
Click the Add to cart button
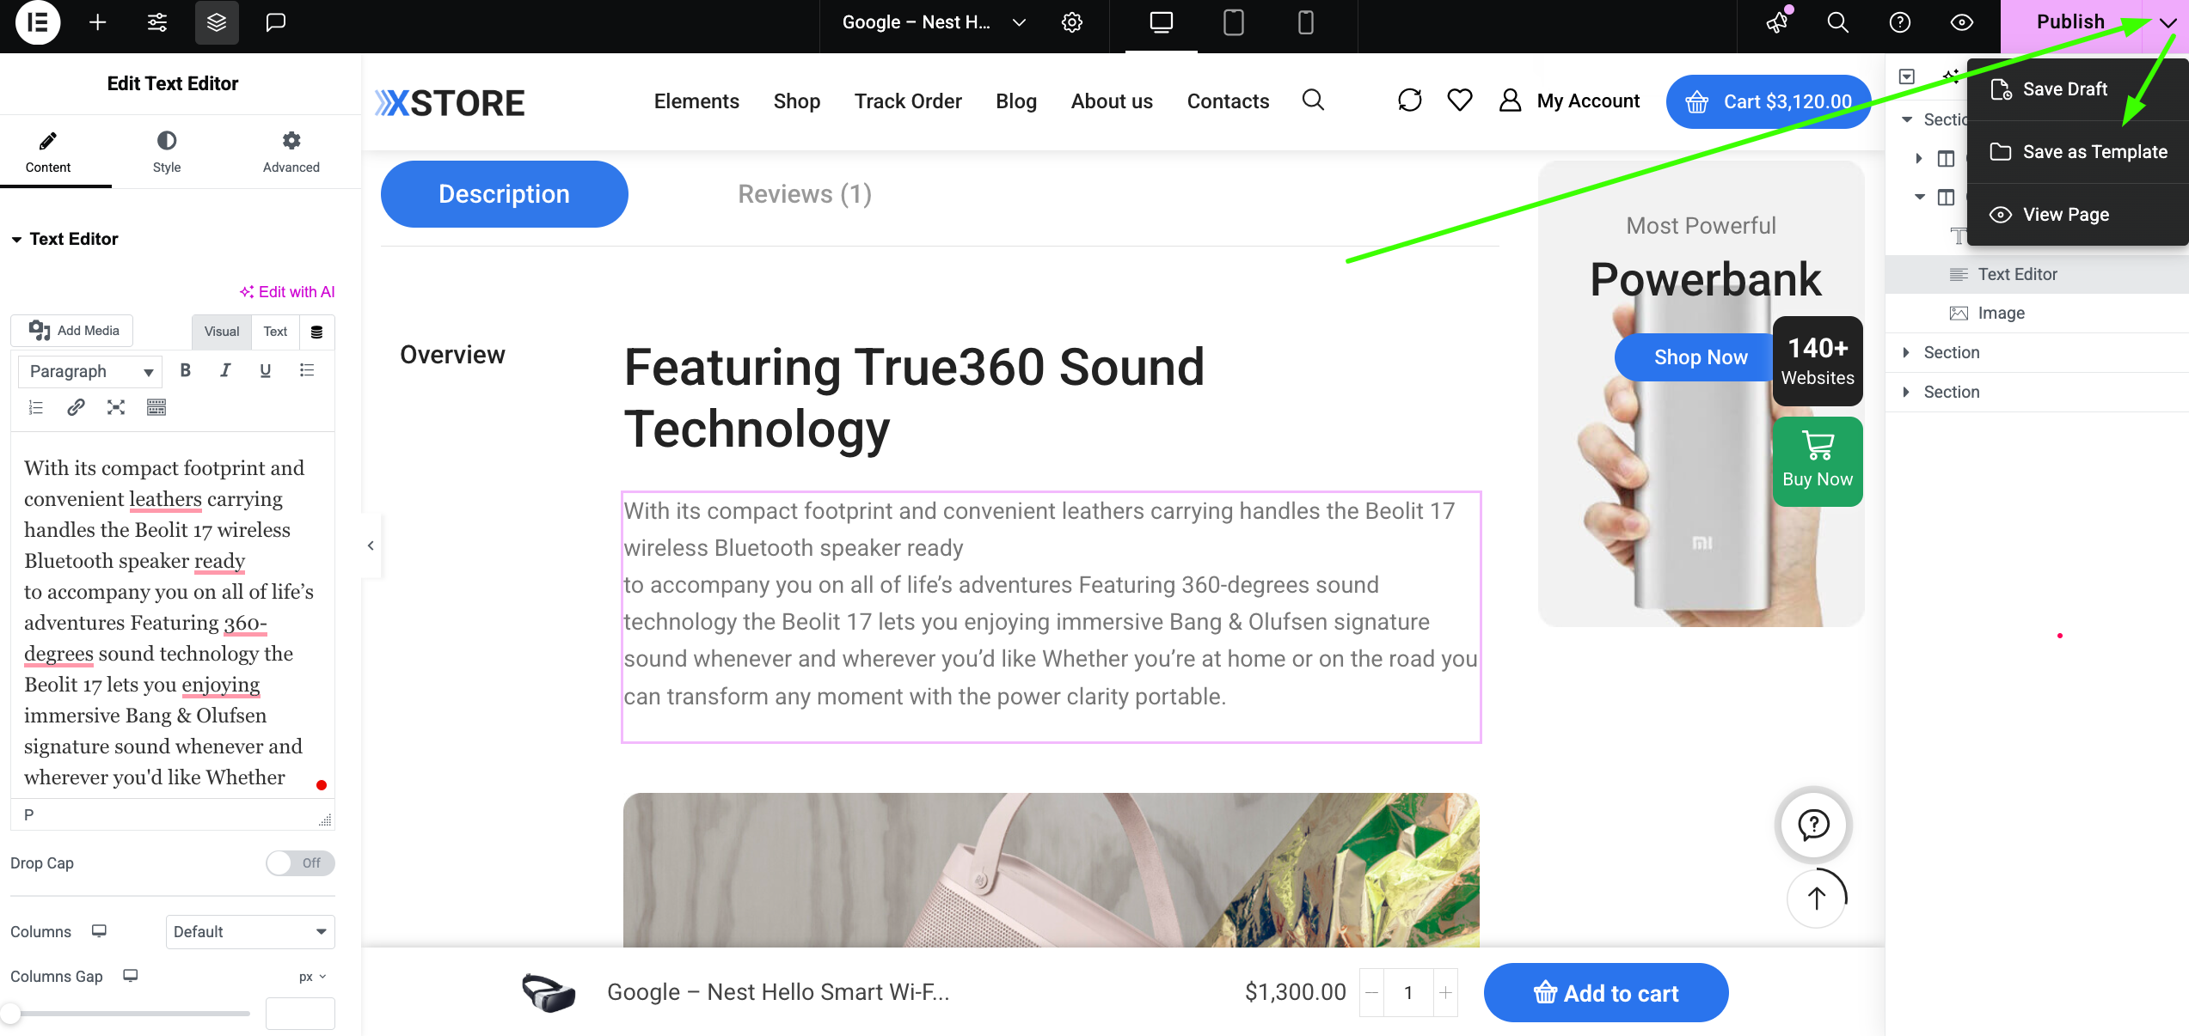(x=1607, y=993)
